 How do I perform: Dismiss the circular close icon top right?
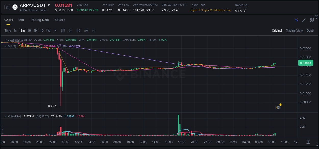point(316,17)
